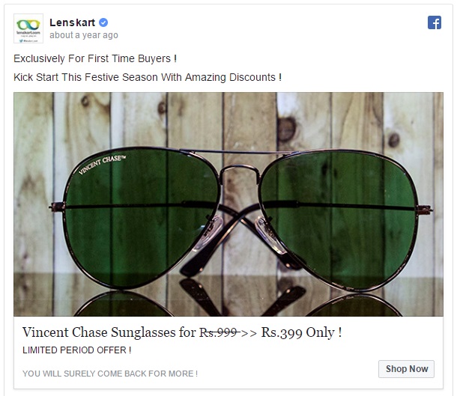Click the Vincent Chase watermark on the lens
The width and height of the screenshot is (457, 396).
click(103, 165)
